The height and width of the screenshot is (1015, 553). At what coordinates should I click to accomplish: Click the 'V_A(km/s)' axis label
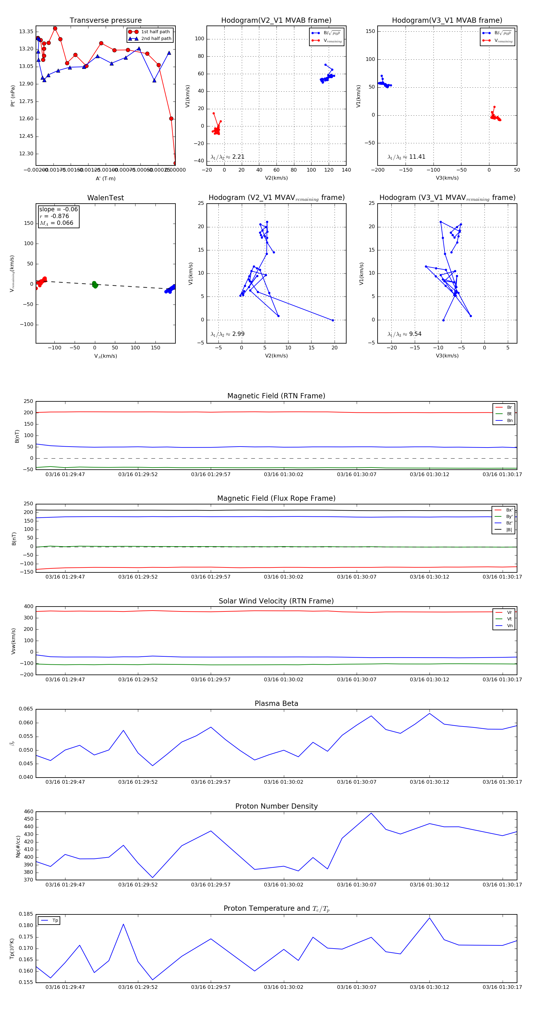click(105, 356)
